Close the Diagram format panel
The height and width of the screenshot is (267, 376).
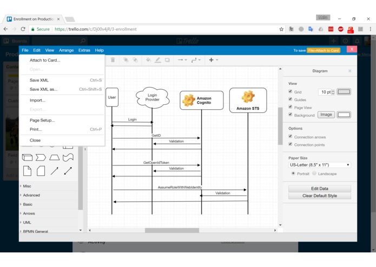(350, 71)
